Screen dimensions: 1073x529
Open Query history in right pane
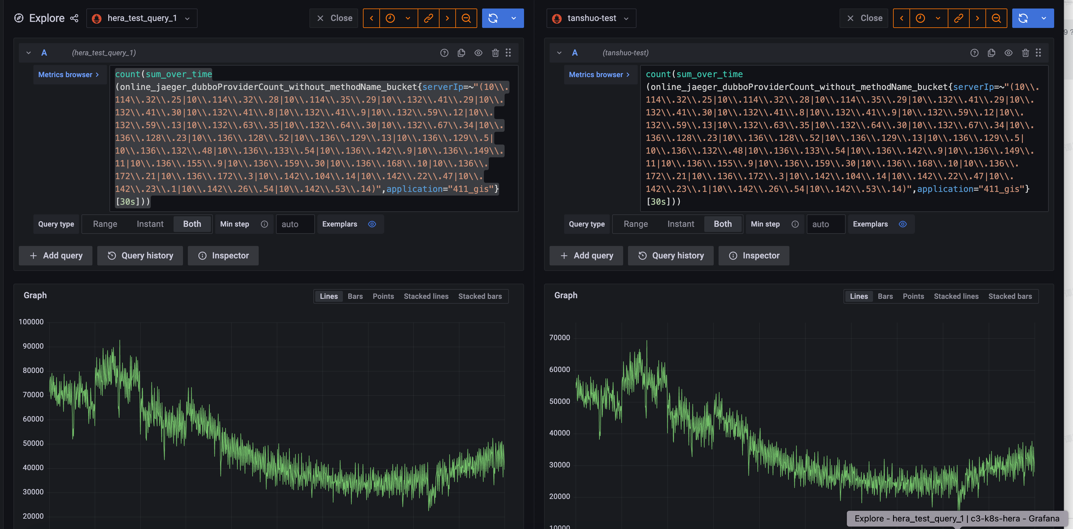click(x=671, y=256)
